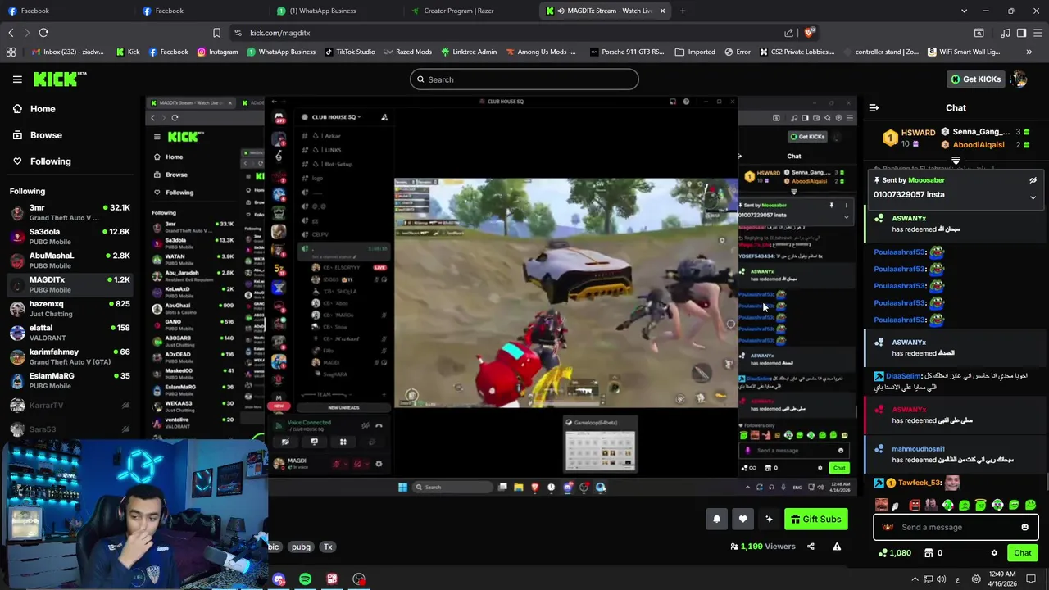Unpin the message pinned by Mooosaber
The height and width of the screenshot is (590, 1049).
pyautogui.click(x=1033, y=180)
